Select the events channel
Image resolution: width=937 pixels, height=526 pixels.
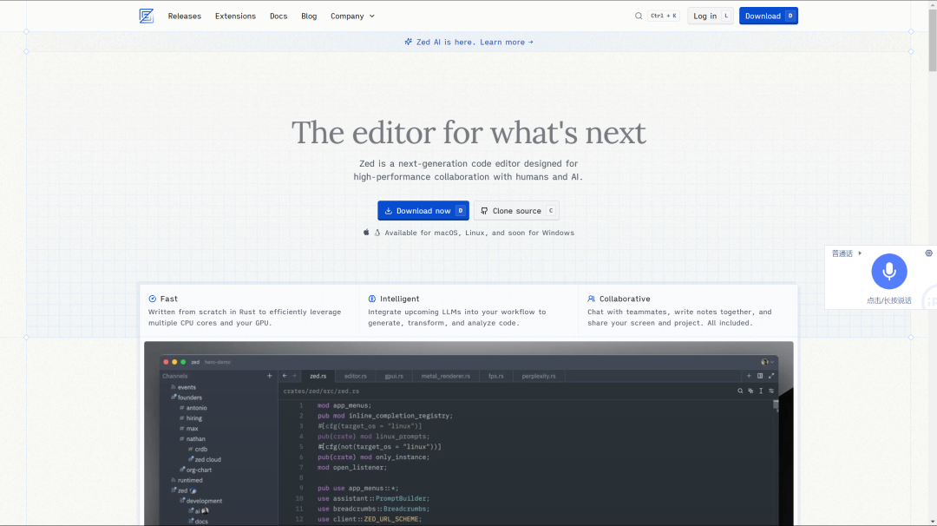tap(187, 387)
